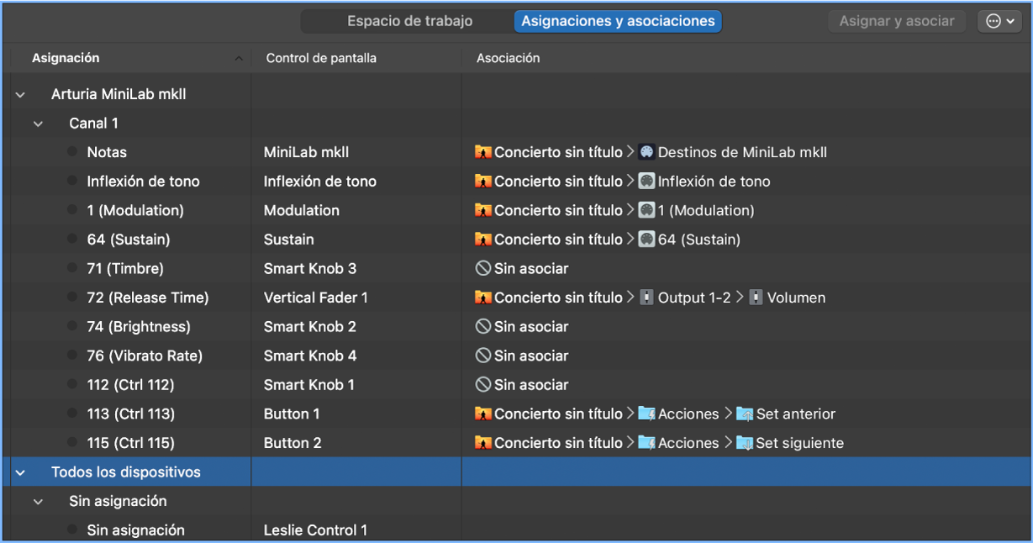Collapse the Arturia MiniLab mkII group
This screenshot has height=543, width=1033.
[20, 95]
